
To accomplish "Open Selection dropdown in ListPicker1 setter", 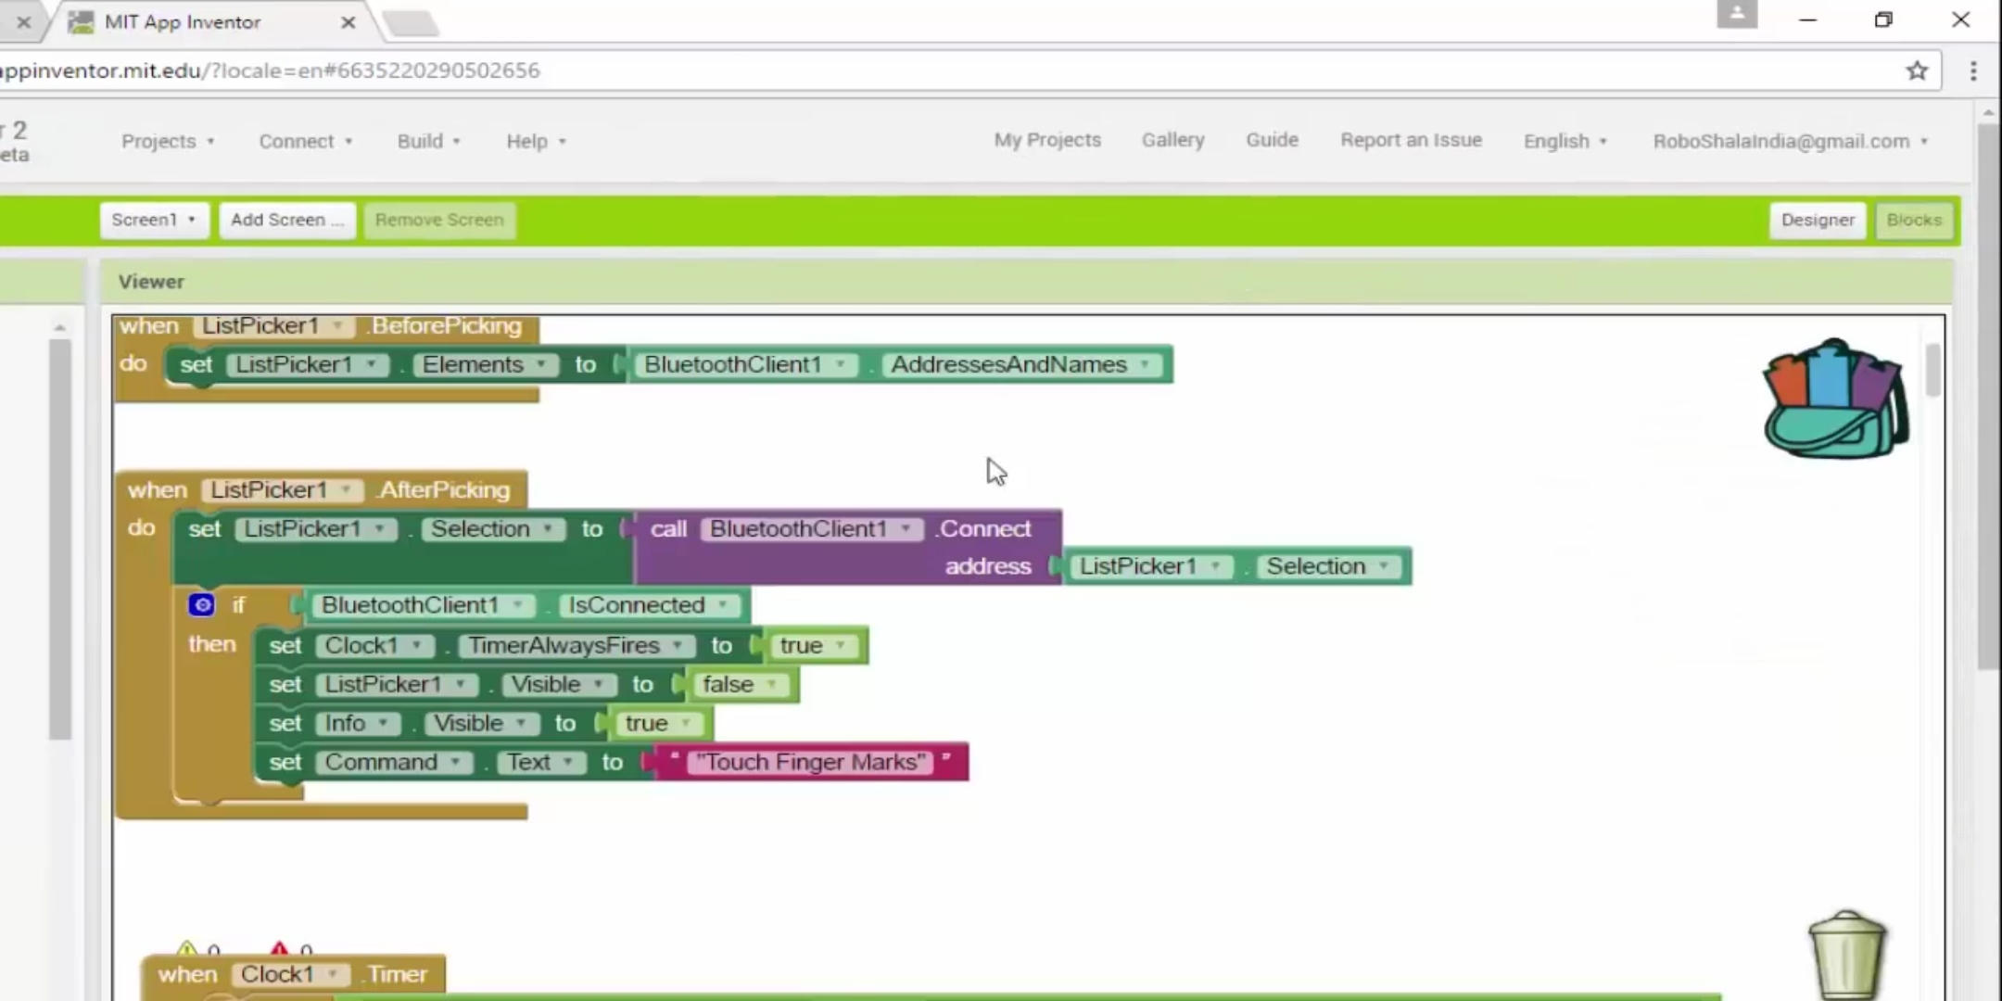I will coord(492,529).
